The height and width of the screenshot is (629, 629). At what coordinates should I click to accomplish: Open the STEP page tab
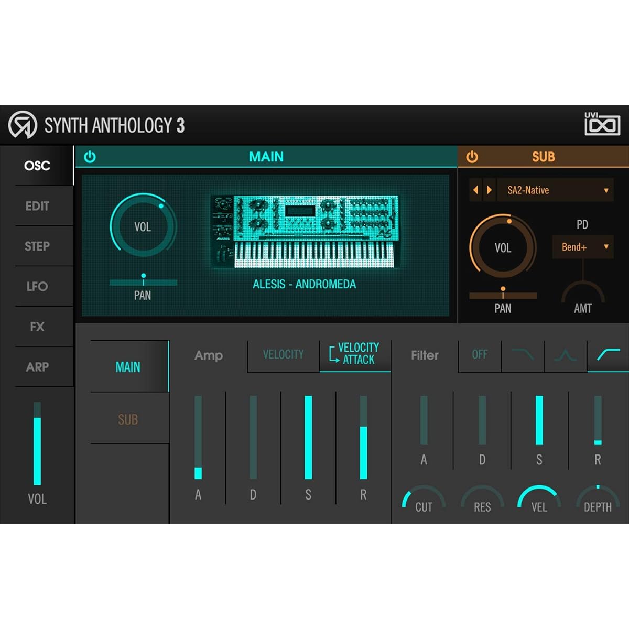(x=37, y=246)
